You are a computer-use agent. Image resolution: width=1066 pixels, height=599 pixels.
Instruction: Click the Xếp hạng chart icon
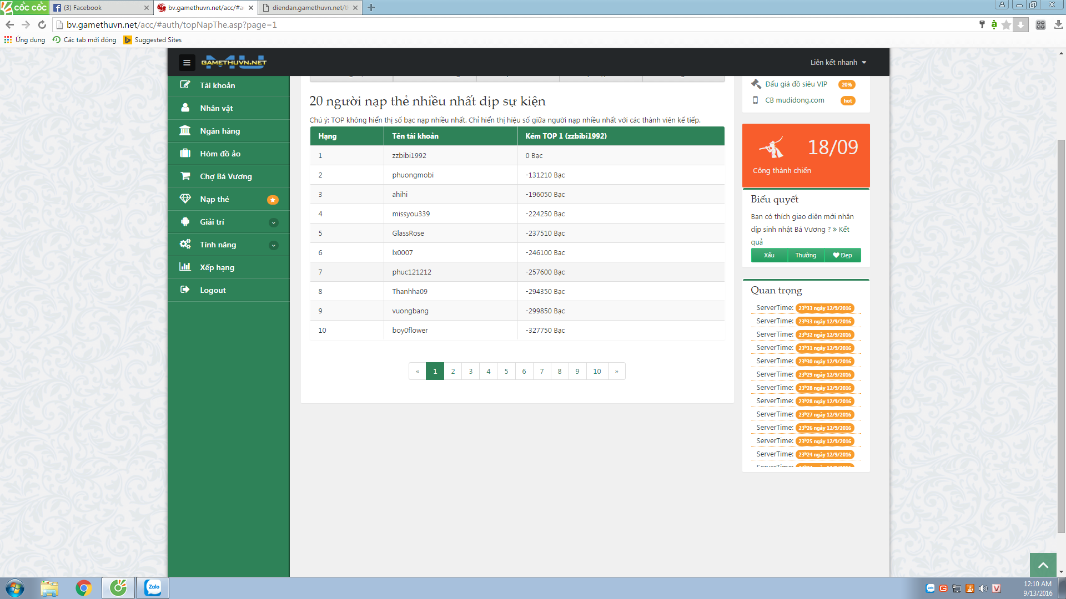pyautogui.click(x=185, y=267)
